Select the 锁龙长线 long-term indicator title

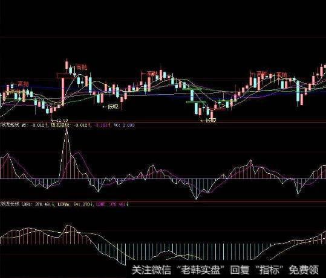(10, 204)
